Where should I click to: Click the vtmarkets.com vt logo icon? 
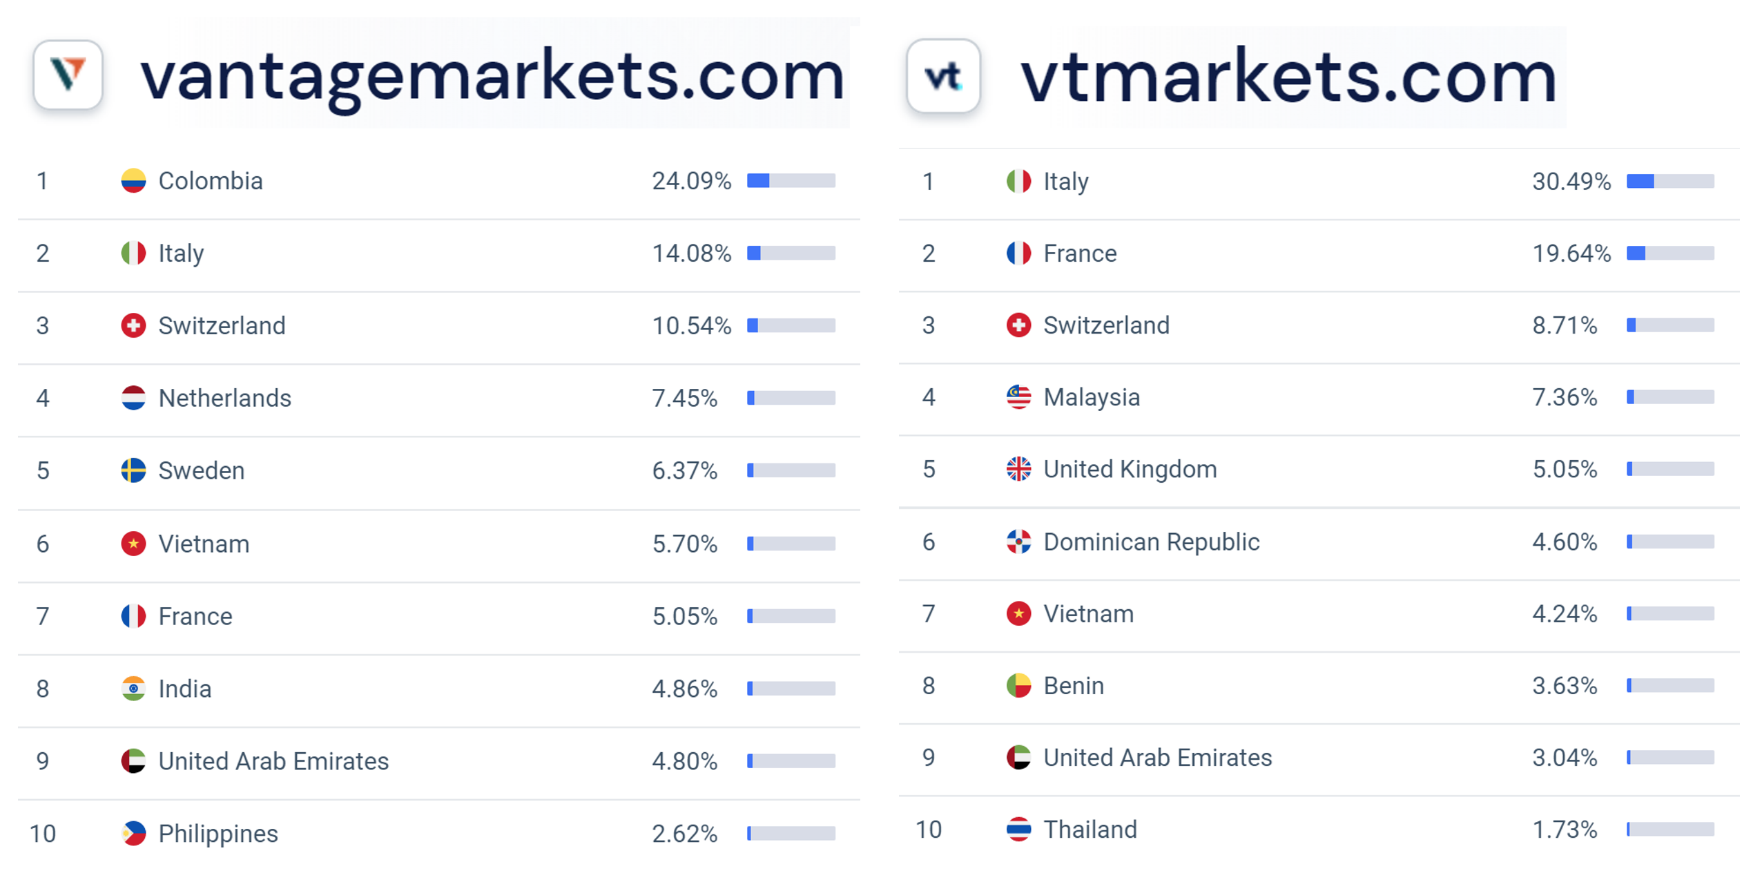pyautogui.click(x=943, y=75)
